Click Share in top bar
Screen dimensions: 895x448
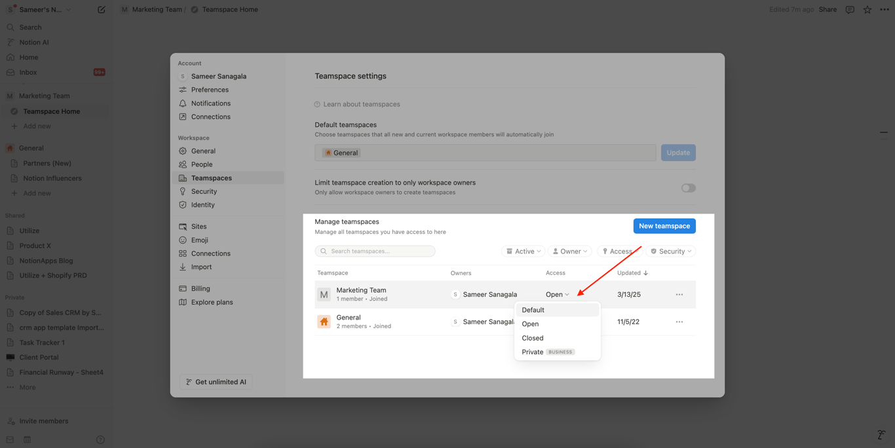pos(828,10)
